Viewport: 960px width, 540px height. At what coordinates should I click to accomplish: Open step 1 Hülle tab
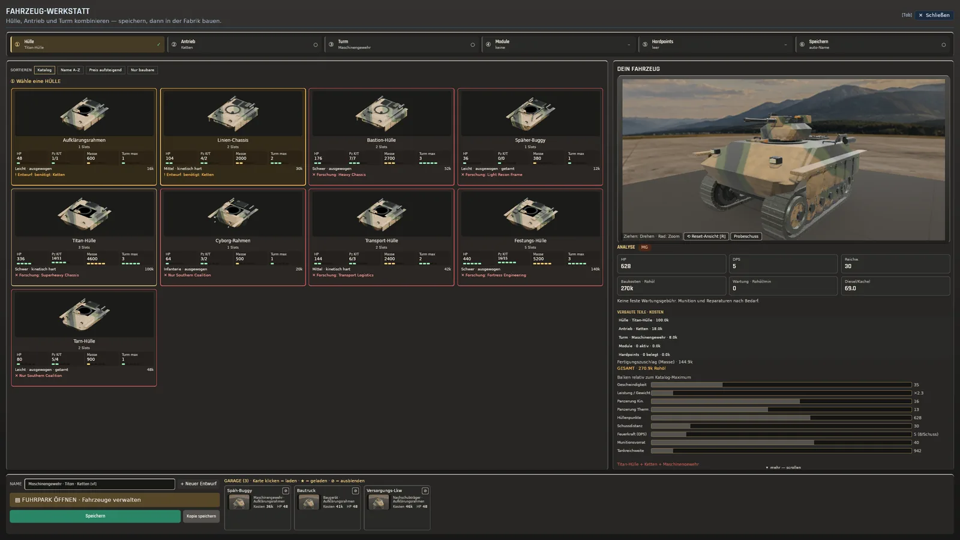[x=88, y=44]
